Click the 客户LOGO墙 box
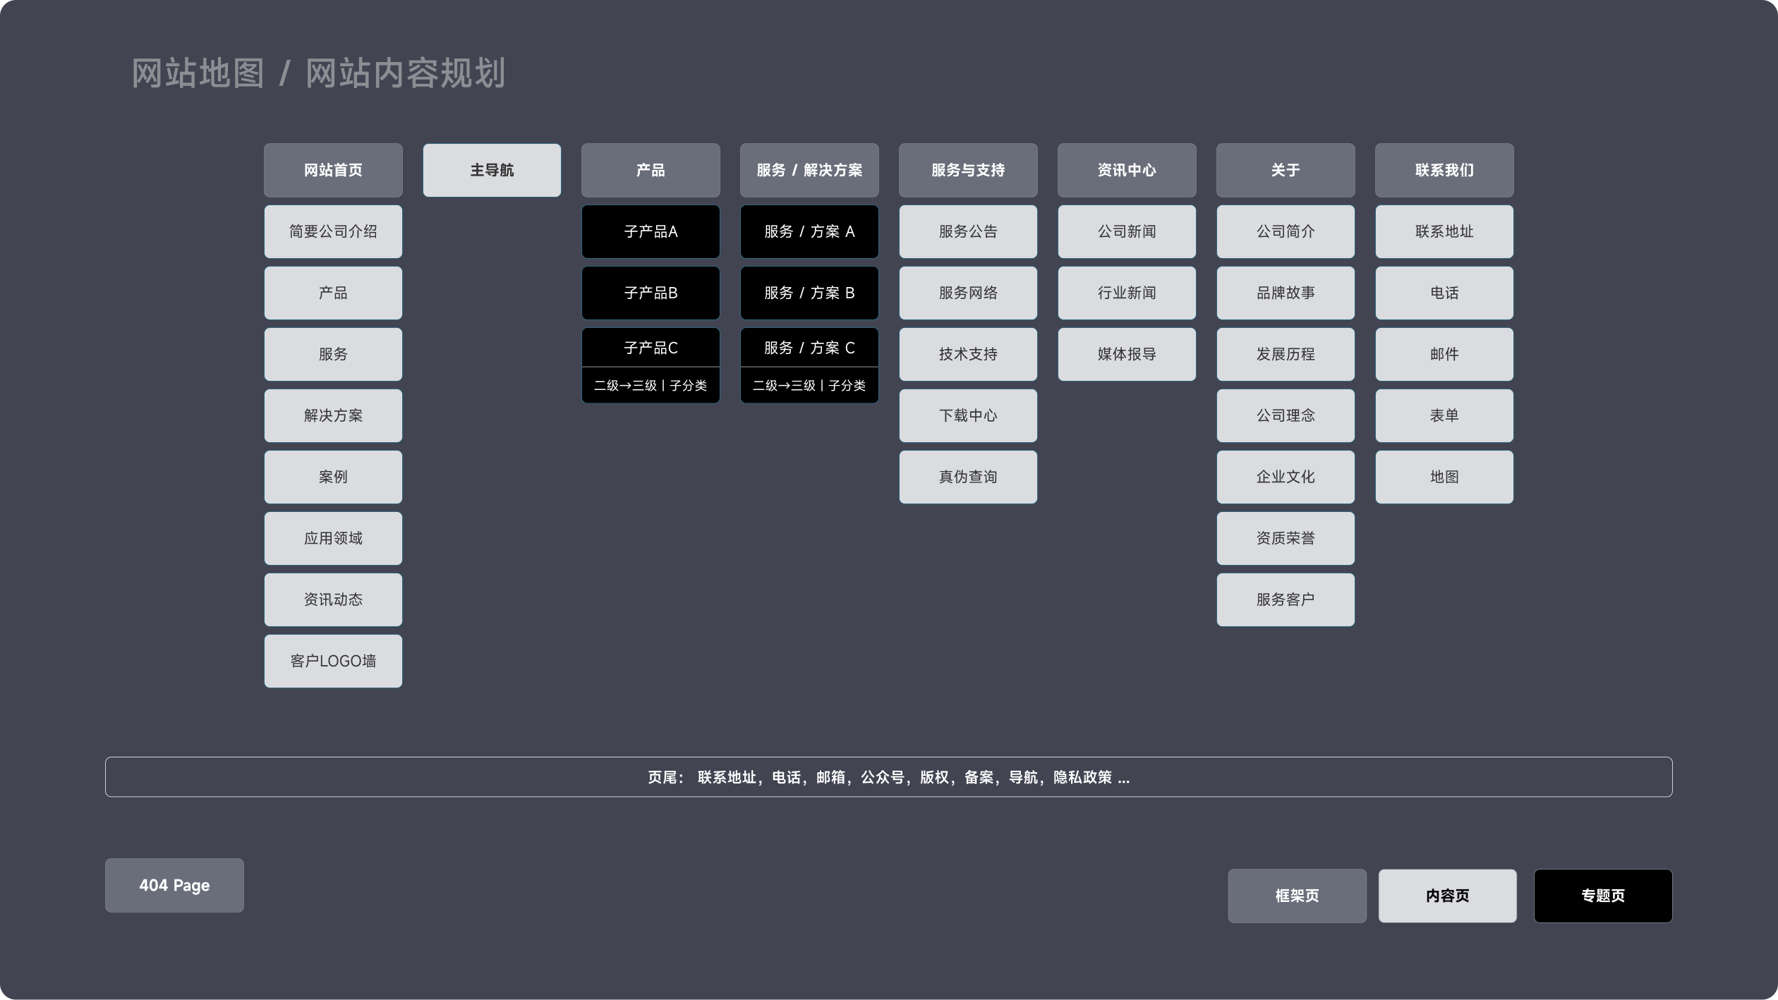 tap(333, 661)
